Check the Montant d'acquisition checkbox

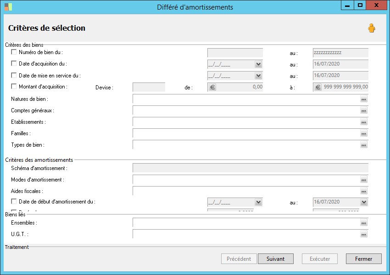[14, 86]
